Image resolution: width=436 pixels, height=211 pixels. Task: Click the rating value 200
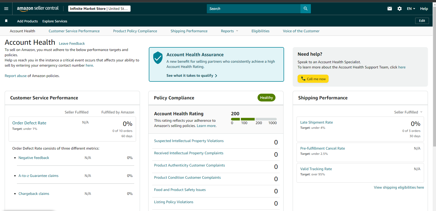(x=235, y=114)
